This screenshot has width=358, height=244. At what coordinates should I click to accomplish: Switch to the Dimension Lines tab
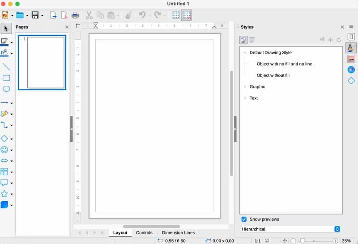(x=178, y=232)
